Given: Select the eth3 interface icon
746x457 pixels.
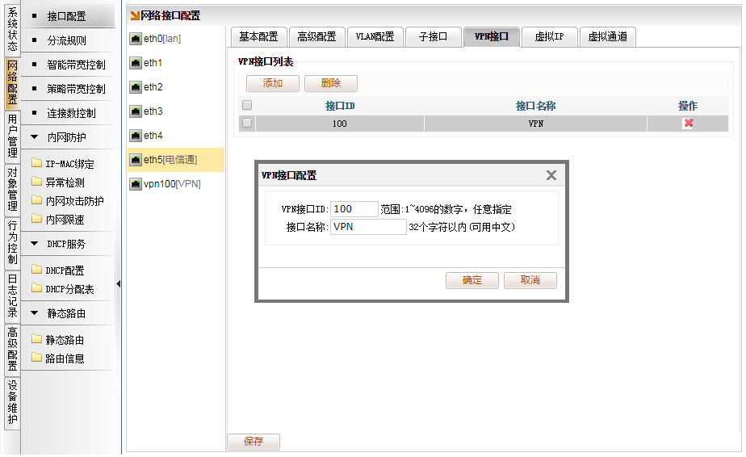Looking at the screenshot, I should 136,111.
